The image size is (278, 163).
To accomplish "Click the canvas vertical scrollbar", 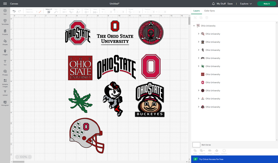I will click(189, 21).
